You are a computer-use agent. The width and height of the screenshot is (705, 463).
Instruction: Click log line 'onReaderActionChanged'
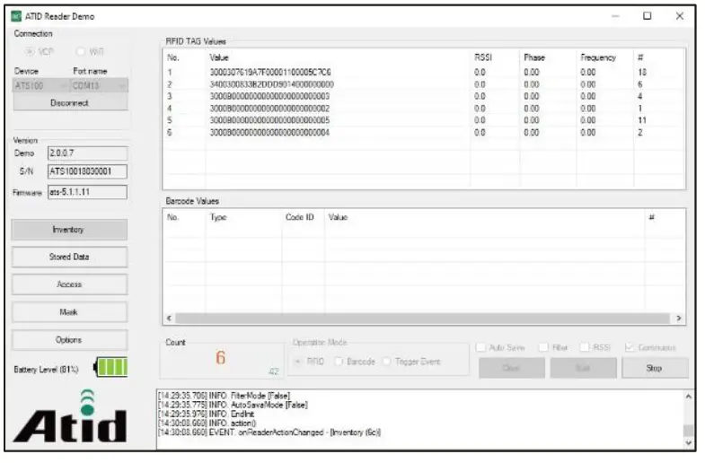(x=269, y=433)
